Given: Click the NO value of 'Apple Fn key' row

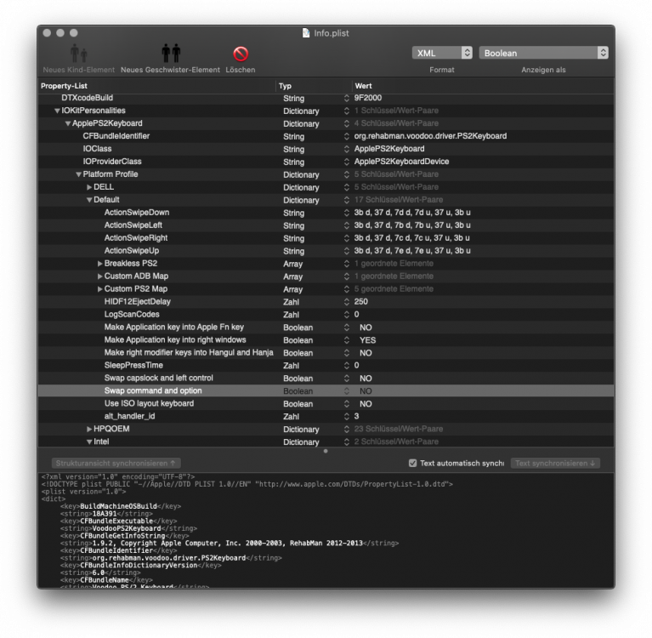Looking at the screenshot, I should click(366, 328).
